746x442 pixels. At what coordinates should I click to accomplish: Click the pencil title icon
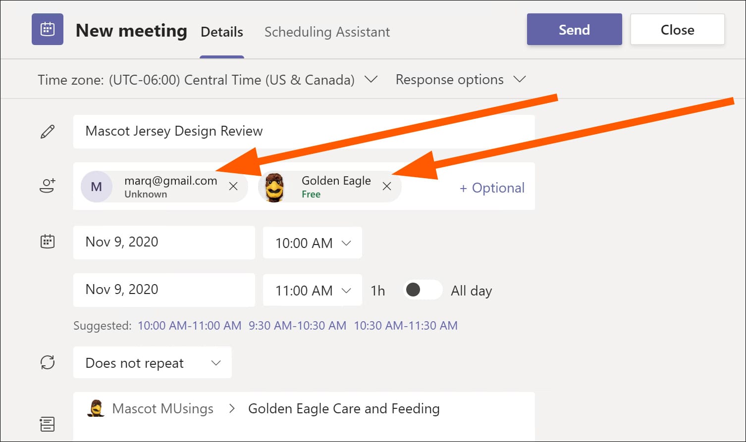point(48,132)
